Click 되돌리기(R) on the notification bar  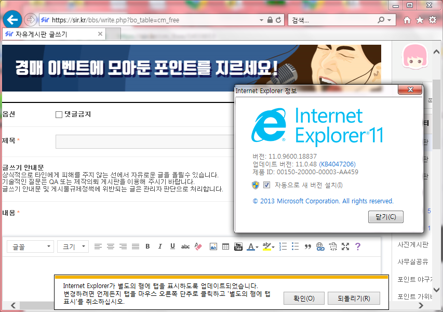354,298
